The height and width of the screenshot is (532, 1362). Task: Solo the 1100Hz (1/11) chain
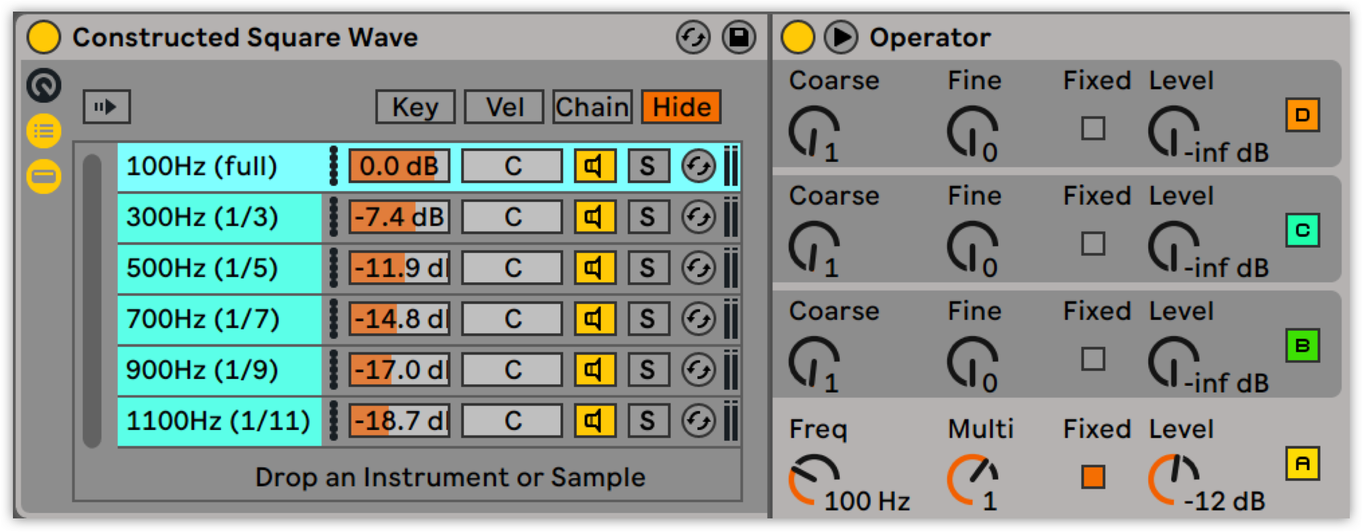click(648, 421)
